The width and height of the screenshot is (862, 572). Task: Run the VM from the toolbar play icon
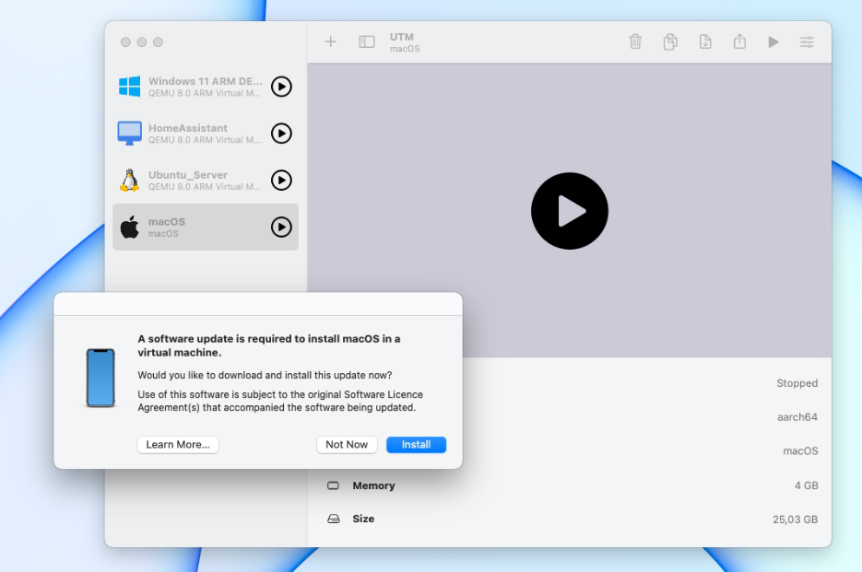pyautogui.click(x=773, y=41)
